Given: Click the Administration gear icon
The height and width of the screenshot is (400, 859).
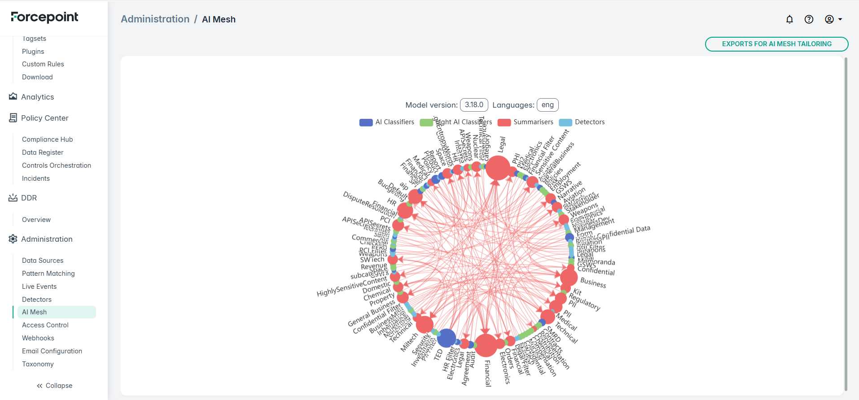Looking at the screenshot, I should pos(13,239).
